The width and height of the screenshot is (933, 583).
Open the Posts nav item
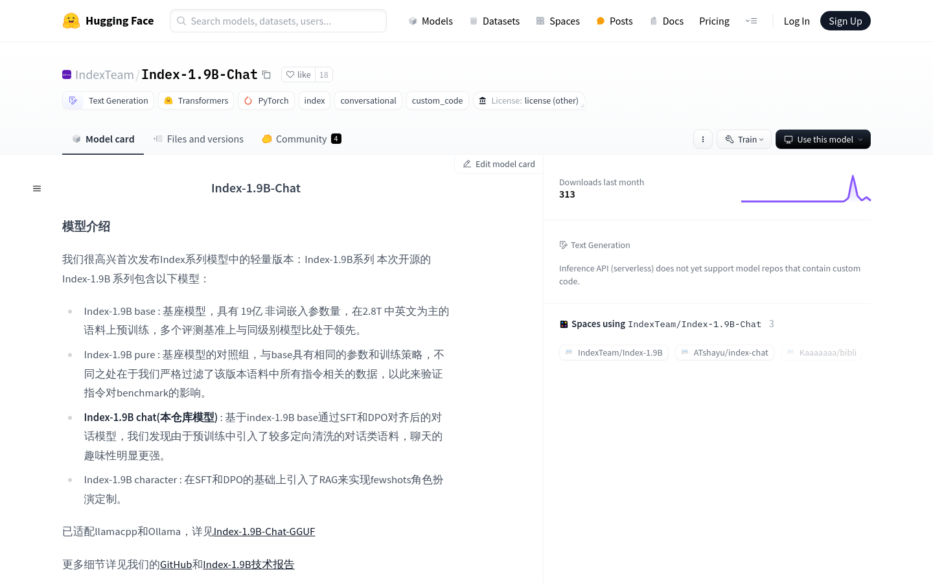(614, 21)
